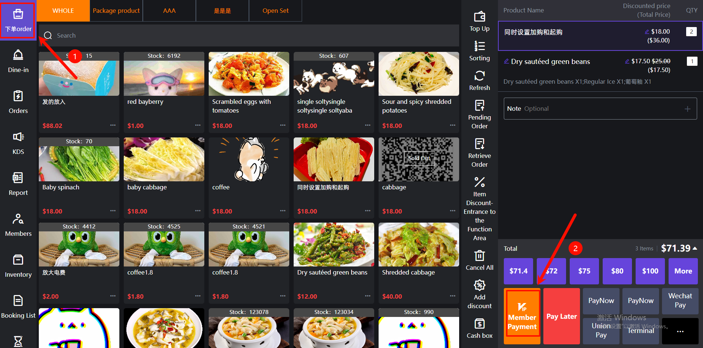This screenshot has width=703, height=348.
Task: Expand the total price breakdown arrow
Action: pyautogui.click(x=695, y=248)
